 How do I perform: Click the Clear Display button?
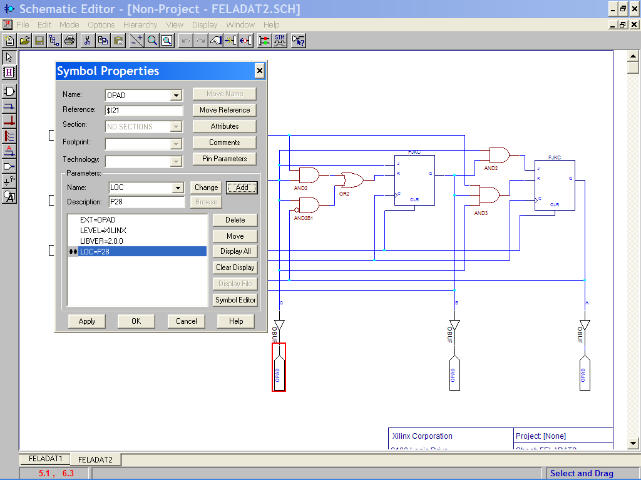click(x=235, y=267)
